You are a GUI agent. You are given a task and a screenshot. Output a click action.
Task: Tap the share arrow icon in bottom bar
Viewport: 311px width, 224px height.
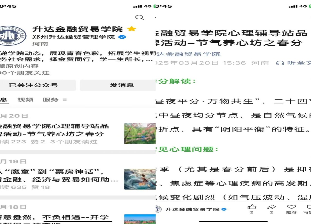[271, 207]
